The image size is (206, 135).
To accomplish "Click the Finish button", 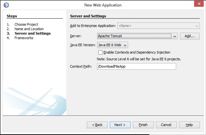I will pyautogui.click(x=143, y=125).
